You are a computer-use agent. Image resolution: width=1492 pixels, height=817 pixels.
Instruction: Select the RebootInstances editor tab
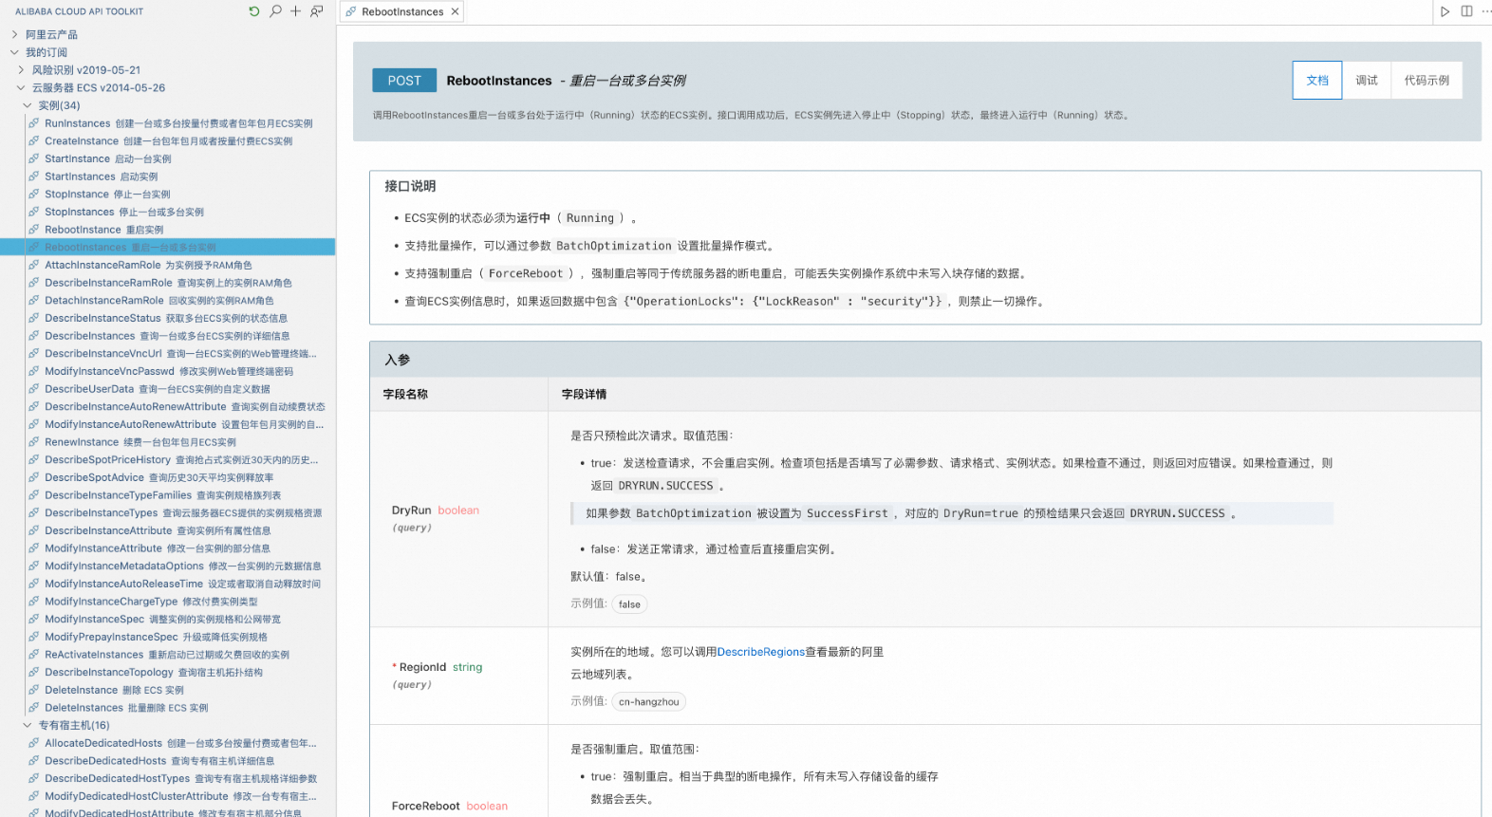point(402,11)
